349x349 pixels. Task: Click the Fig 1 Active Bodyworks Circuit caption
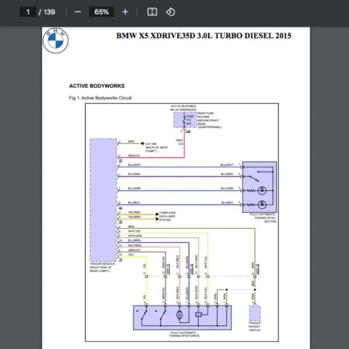point(100,98)
